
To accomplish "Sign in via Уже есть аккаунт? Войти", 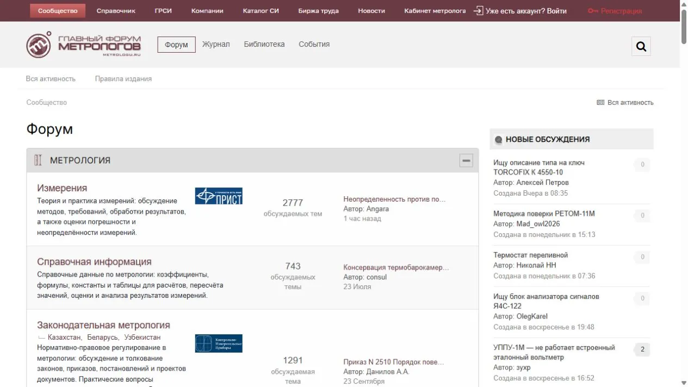I will point(520,11).
